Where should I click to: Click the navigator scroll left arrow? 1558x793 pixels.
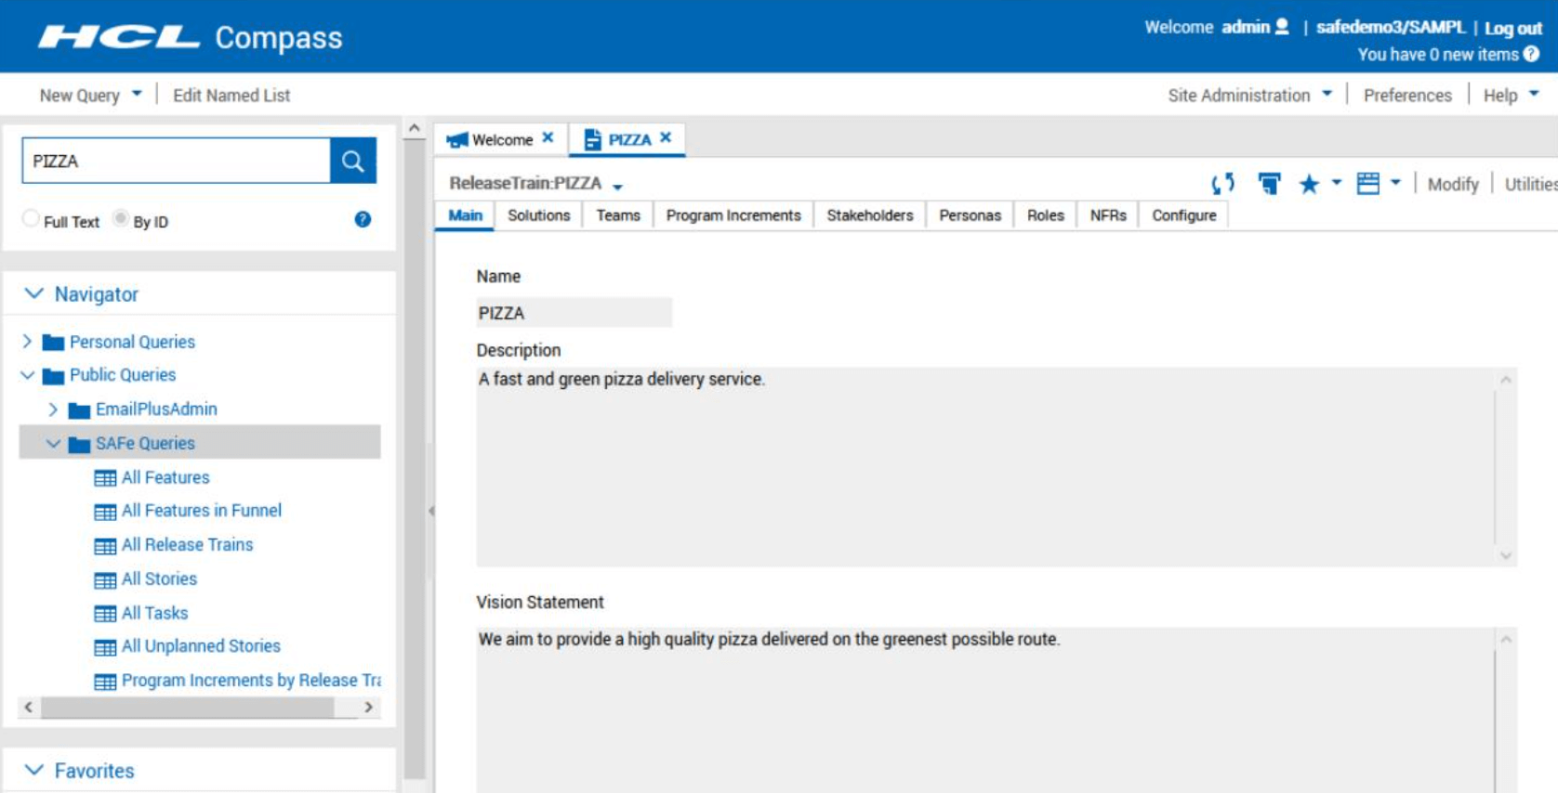[29, 708]
